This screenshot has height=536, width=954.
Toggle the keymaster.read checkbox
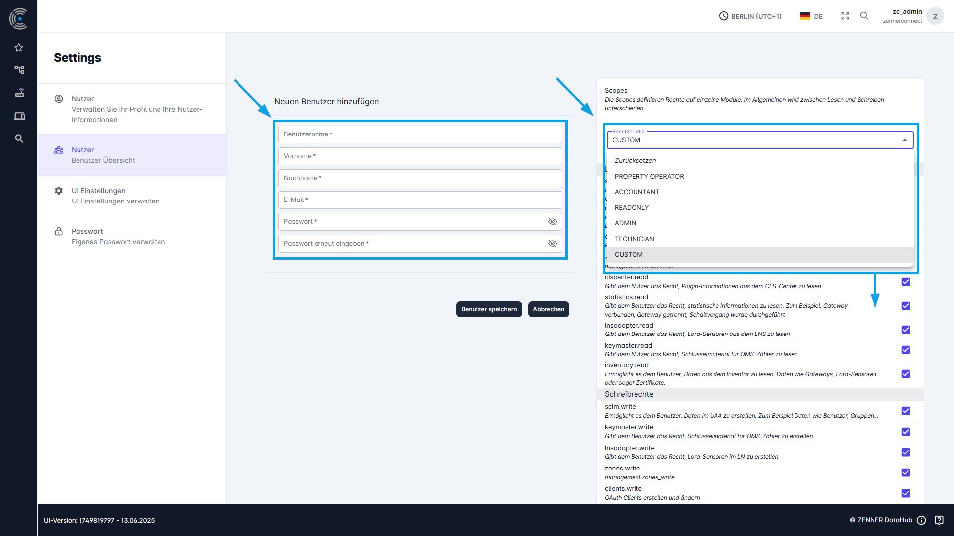[x=906, y=350]
